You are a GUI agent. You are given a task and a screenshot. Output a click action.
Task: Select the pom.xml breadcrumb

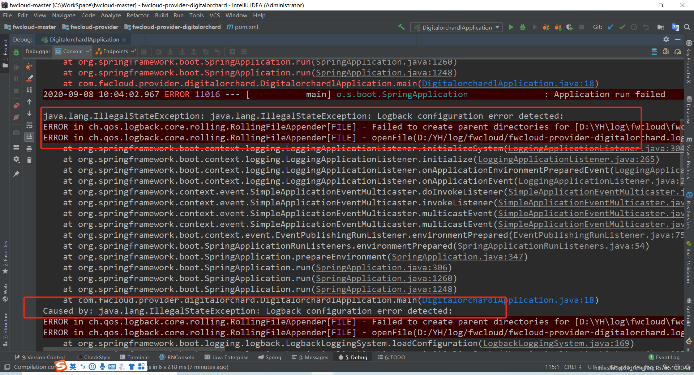(246, 26)
